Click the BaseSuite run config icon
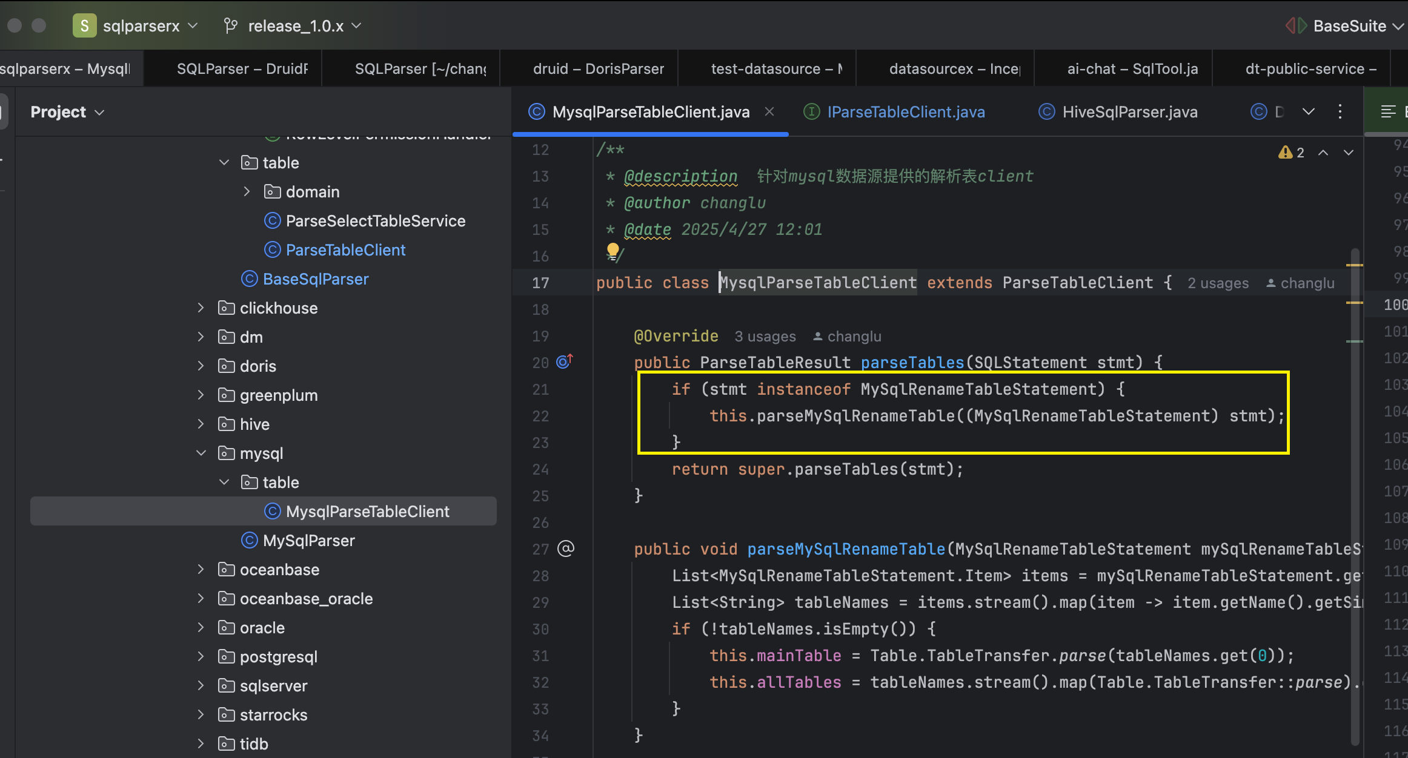 [1295, 26]
